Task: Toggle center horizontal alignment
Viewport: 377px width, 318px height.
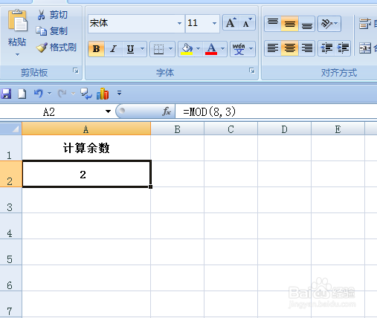Action: pos(290,48)
